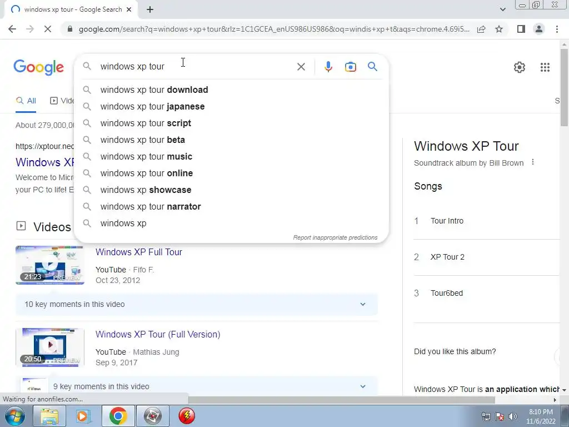Select suggestion 'windows xp tour script'
This screenshot has width=569, height=427.
(231, 123)
